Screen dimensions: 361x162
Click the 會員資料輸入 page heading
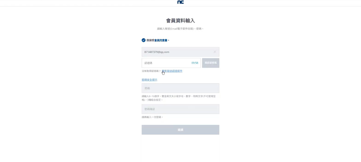click(x=180, y=21)
